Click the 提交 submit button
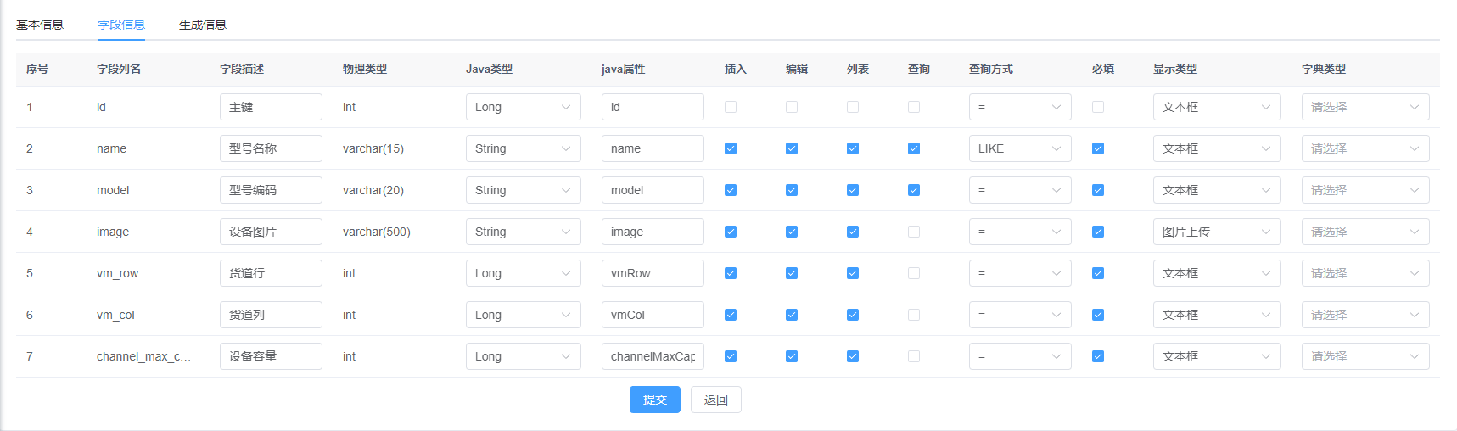 tap(655, 400)
